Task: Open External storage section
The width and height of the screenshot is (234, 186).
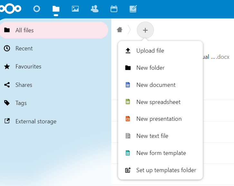Action: (54, 121)
